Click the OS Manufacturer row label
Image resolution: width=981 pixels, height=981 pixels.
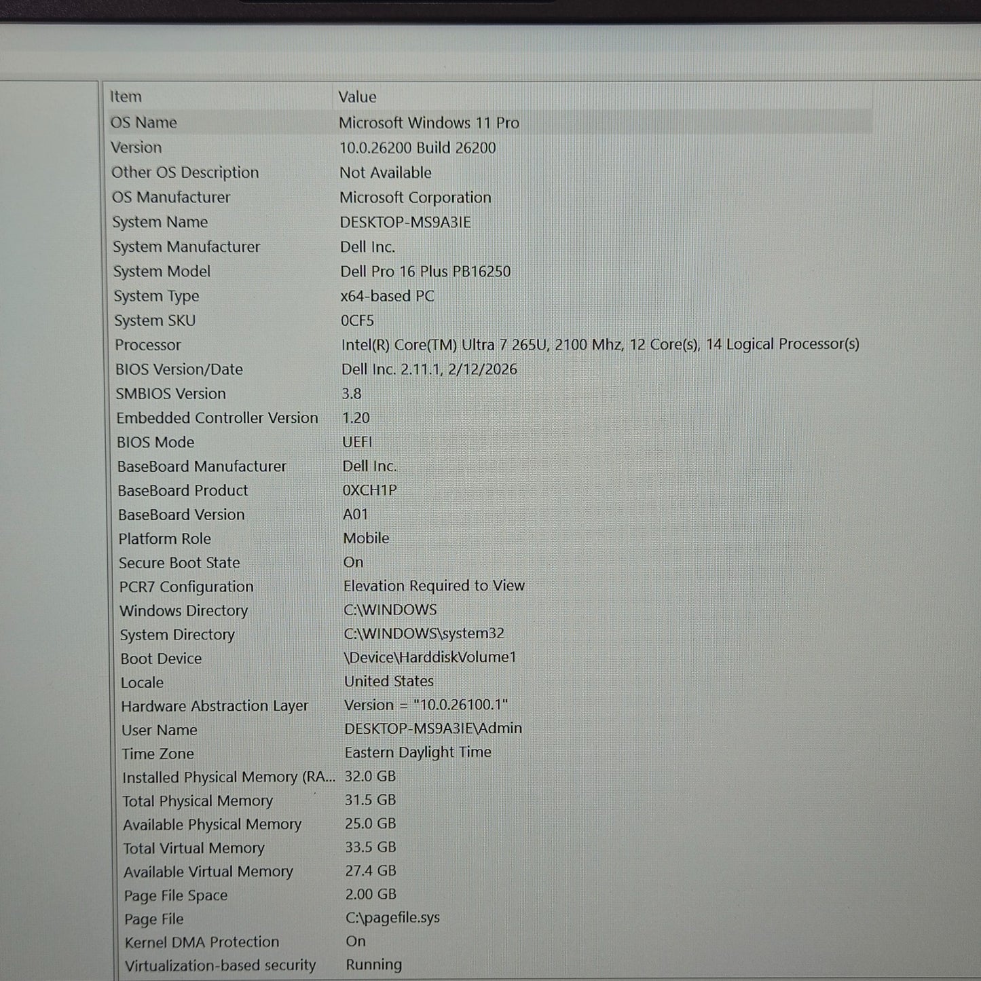[171, 198]
